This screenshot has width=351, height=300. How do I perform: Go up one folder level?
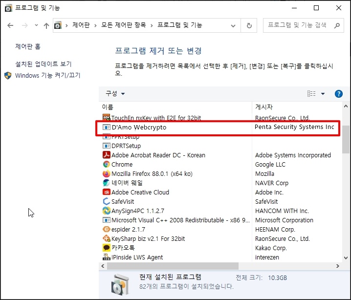tap(46, 26)
